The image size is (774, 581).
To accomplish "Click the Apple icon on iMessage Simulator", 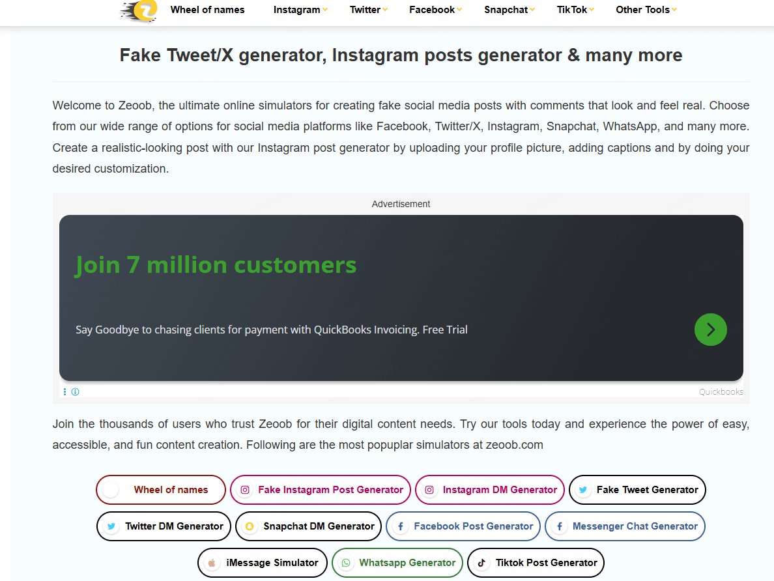I will (212, 563).
